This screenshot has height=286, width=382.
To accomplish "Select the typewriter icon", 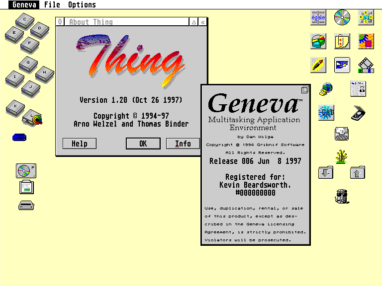I will pyautogui.click(x=342, y=134).
